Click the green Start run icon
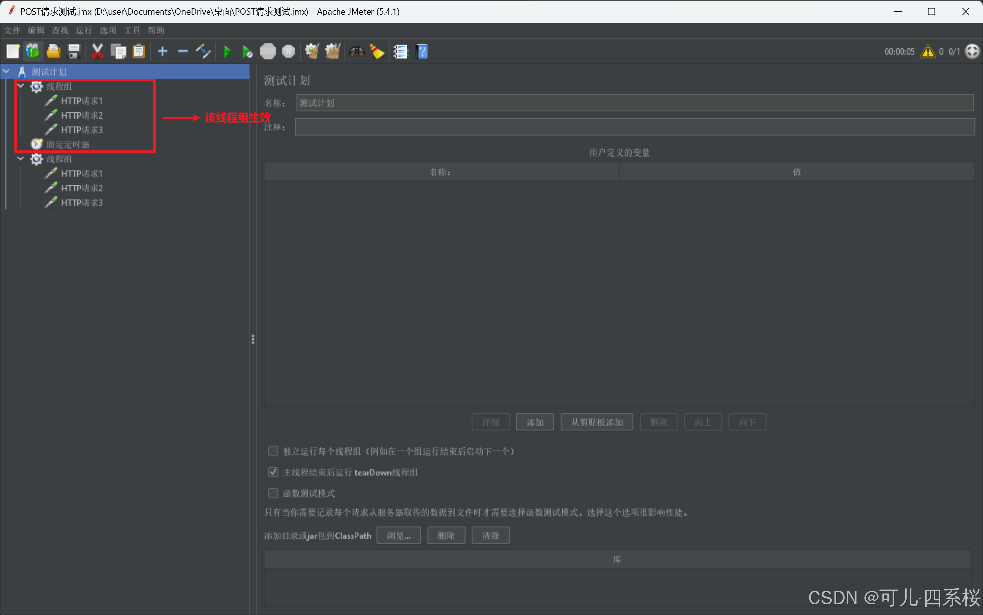This screenshot has height=615, width=983. click(x=227, y=51)
